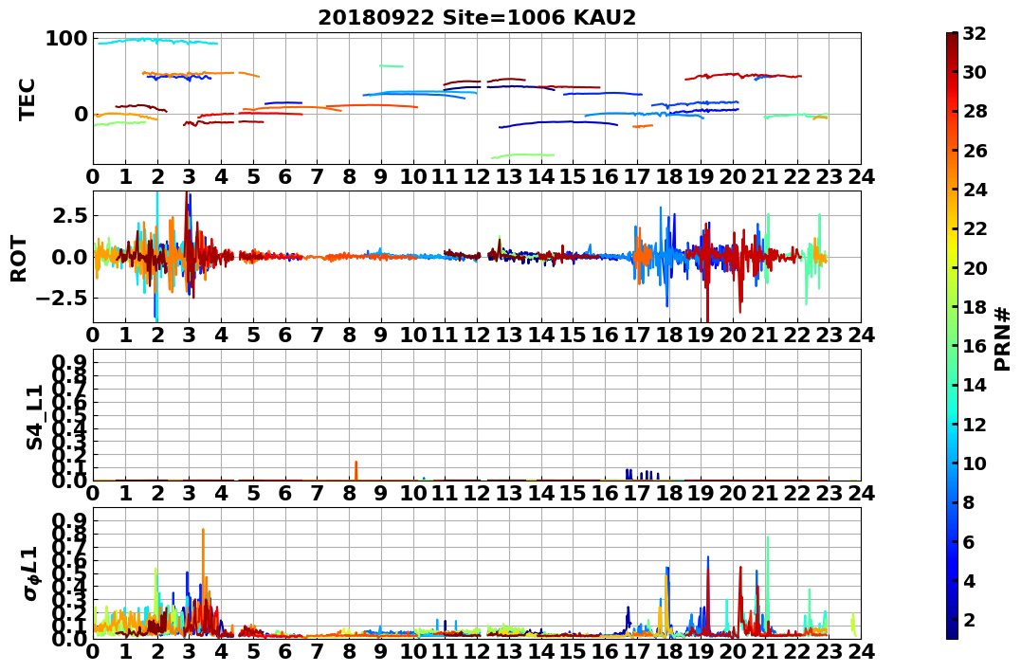Click the sigma-phi L1 y-axis label
This screenshot has width=1021, height=672.
[x=30, y=573]
